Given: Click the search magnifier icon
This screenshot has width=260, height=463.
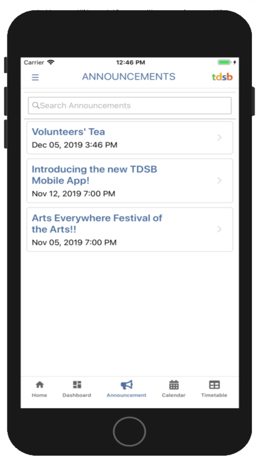Looking at the screenshot, I should tap(35, 105).
